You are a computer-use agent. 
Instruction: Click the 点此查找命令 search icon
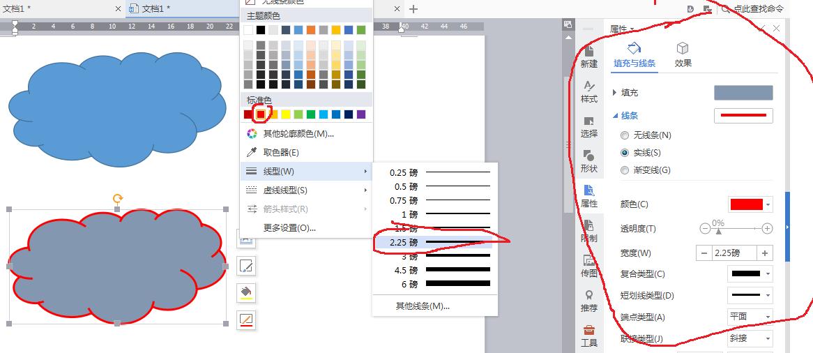coord(725,9)
